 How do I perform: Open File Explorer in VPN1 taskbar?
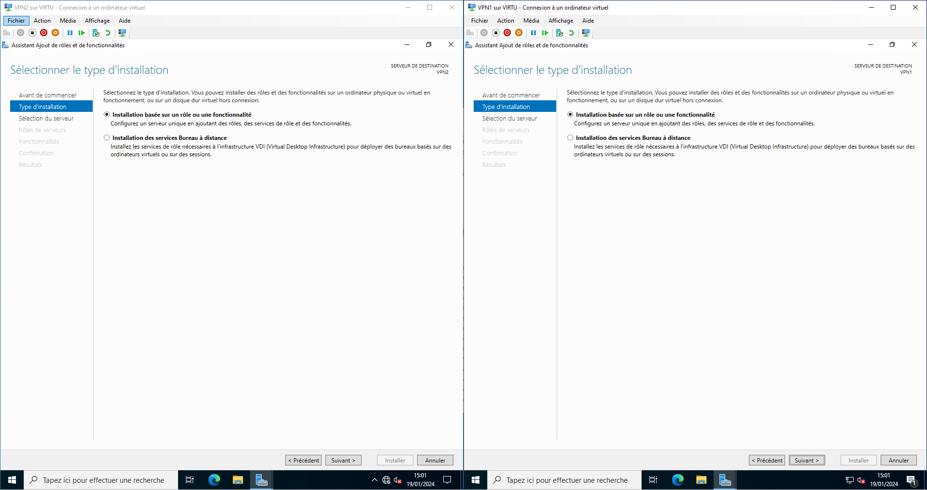[x=701, y=480]
